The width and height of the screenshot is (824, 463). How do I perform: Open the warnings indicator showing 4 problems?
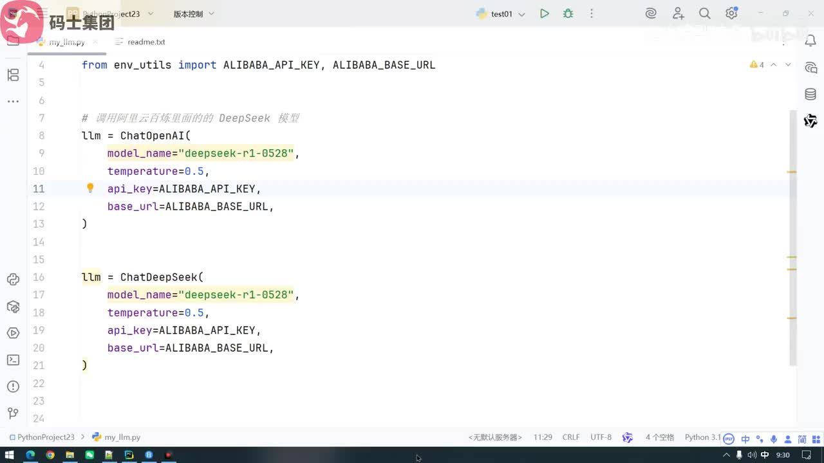pyautogui.click(x=757, y=65)
